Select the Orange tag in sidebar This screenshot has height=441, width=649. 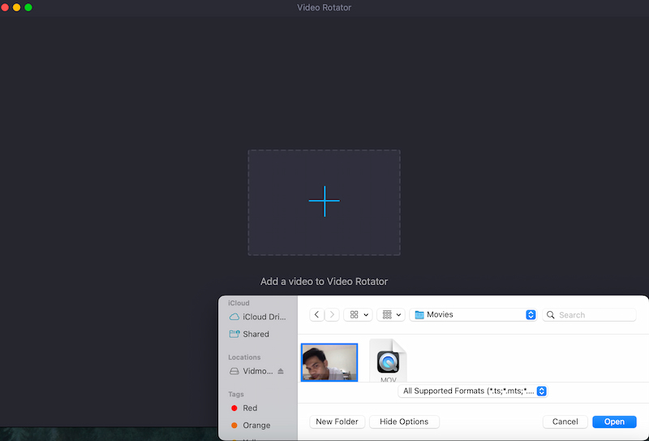(256, 426)
